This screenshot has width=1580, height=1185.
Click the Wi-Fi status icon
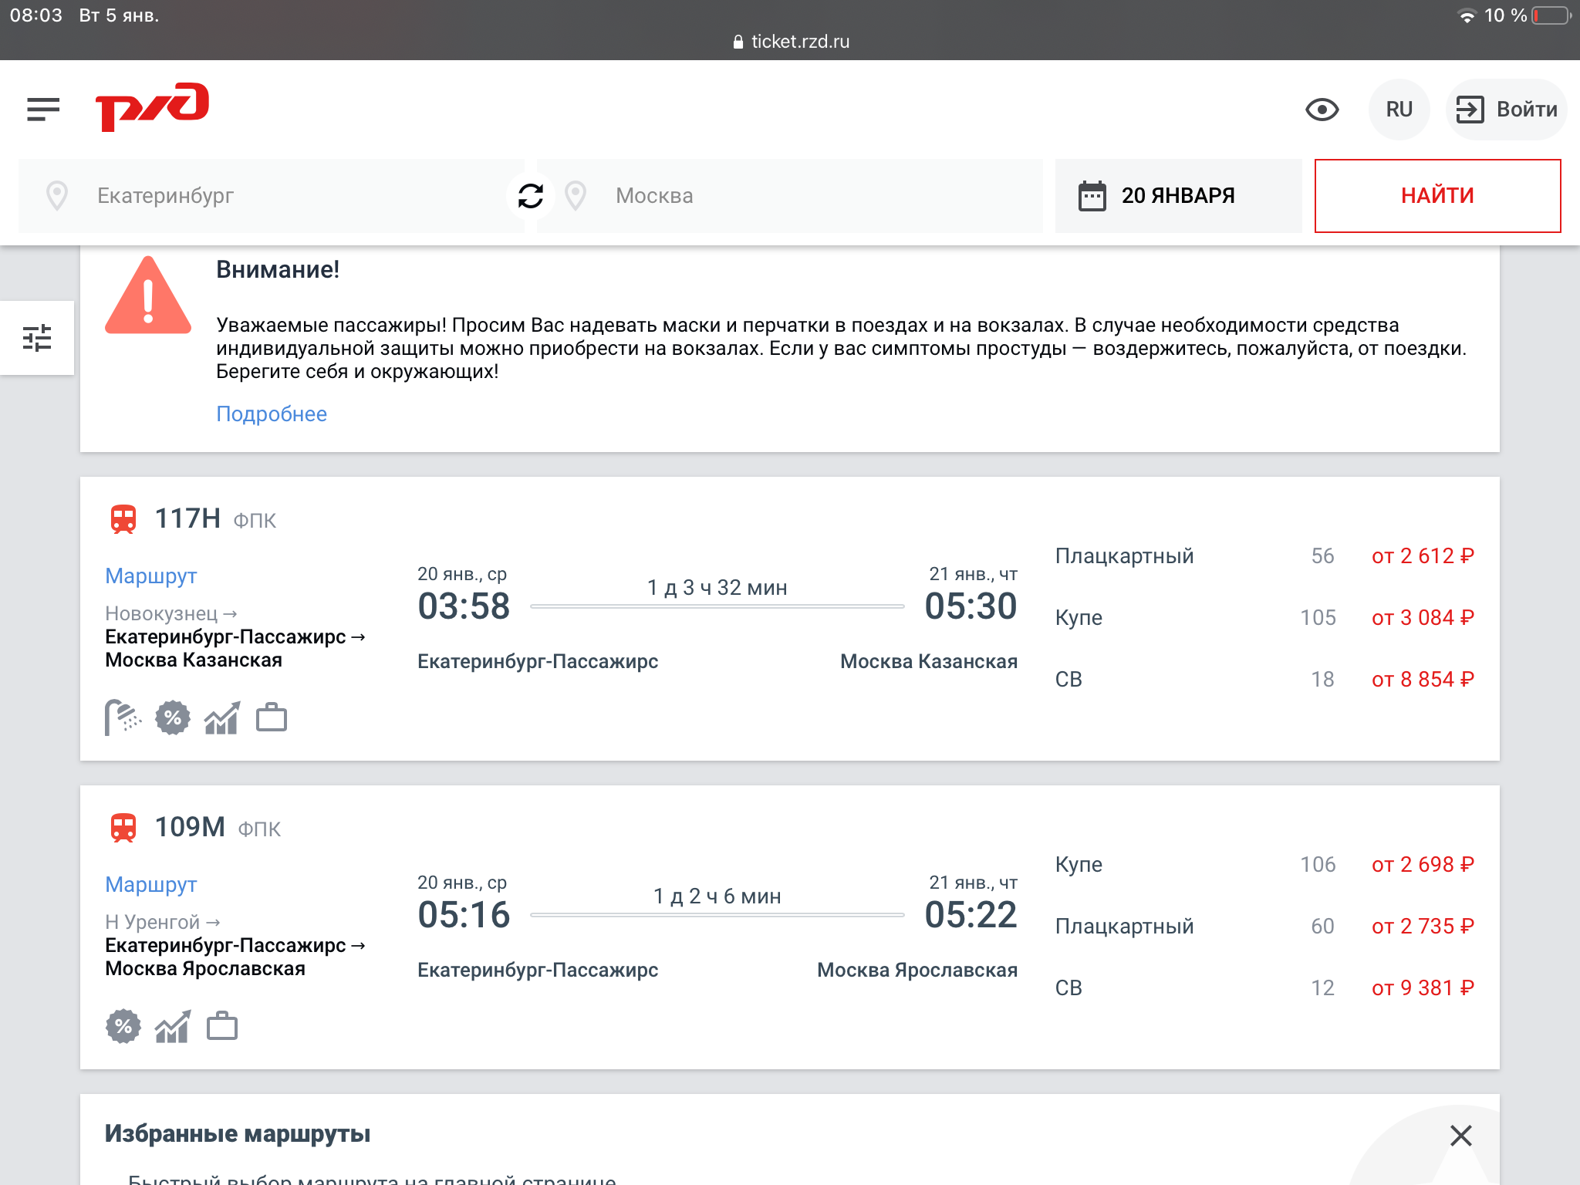pos(1466,15)
